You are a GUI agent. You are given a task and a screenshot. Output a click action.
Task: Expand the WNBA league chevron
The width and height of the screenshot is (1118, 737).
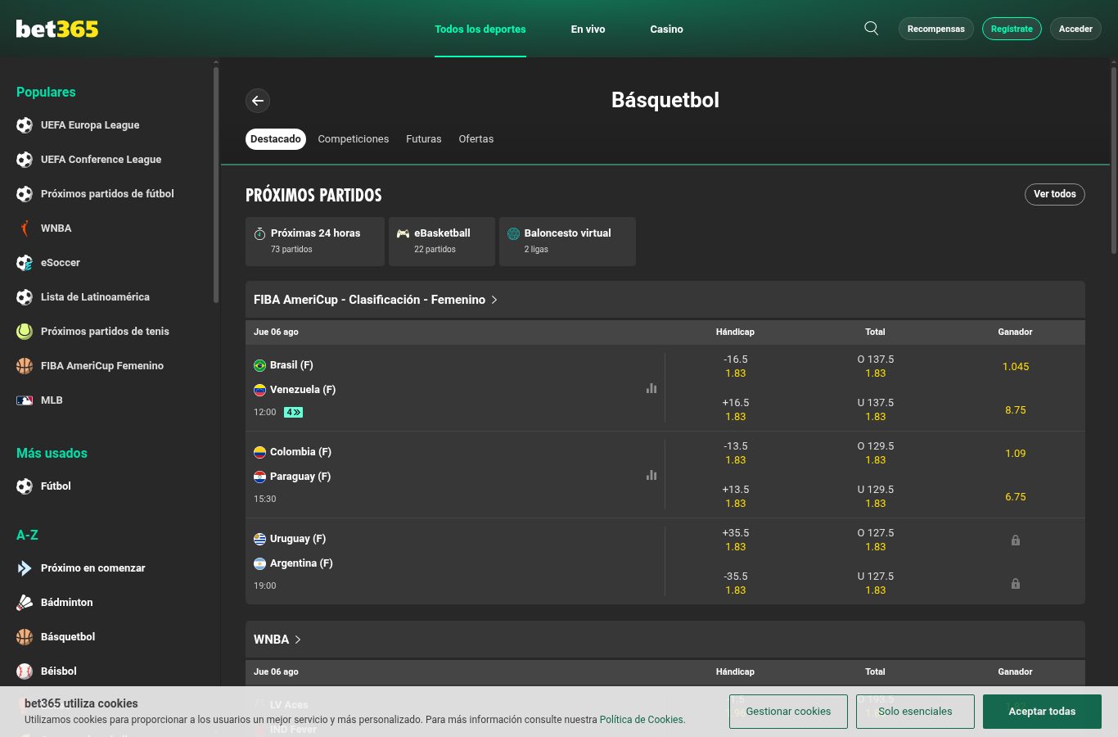point(298,640)
